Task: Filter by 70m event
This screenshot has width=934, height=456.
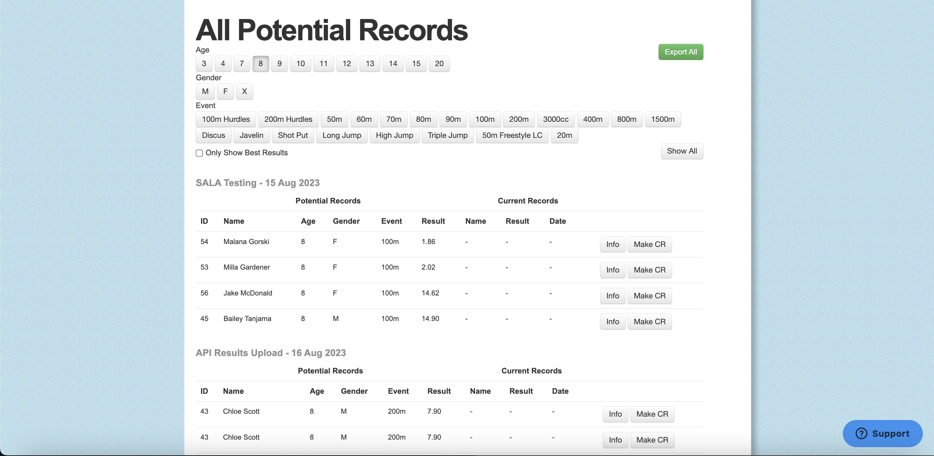Action: coord(394,120)
